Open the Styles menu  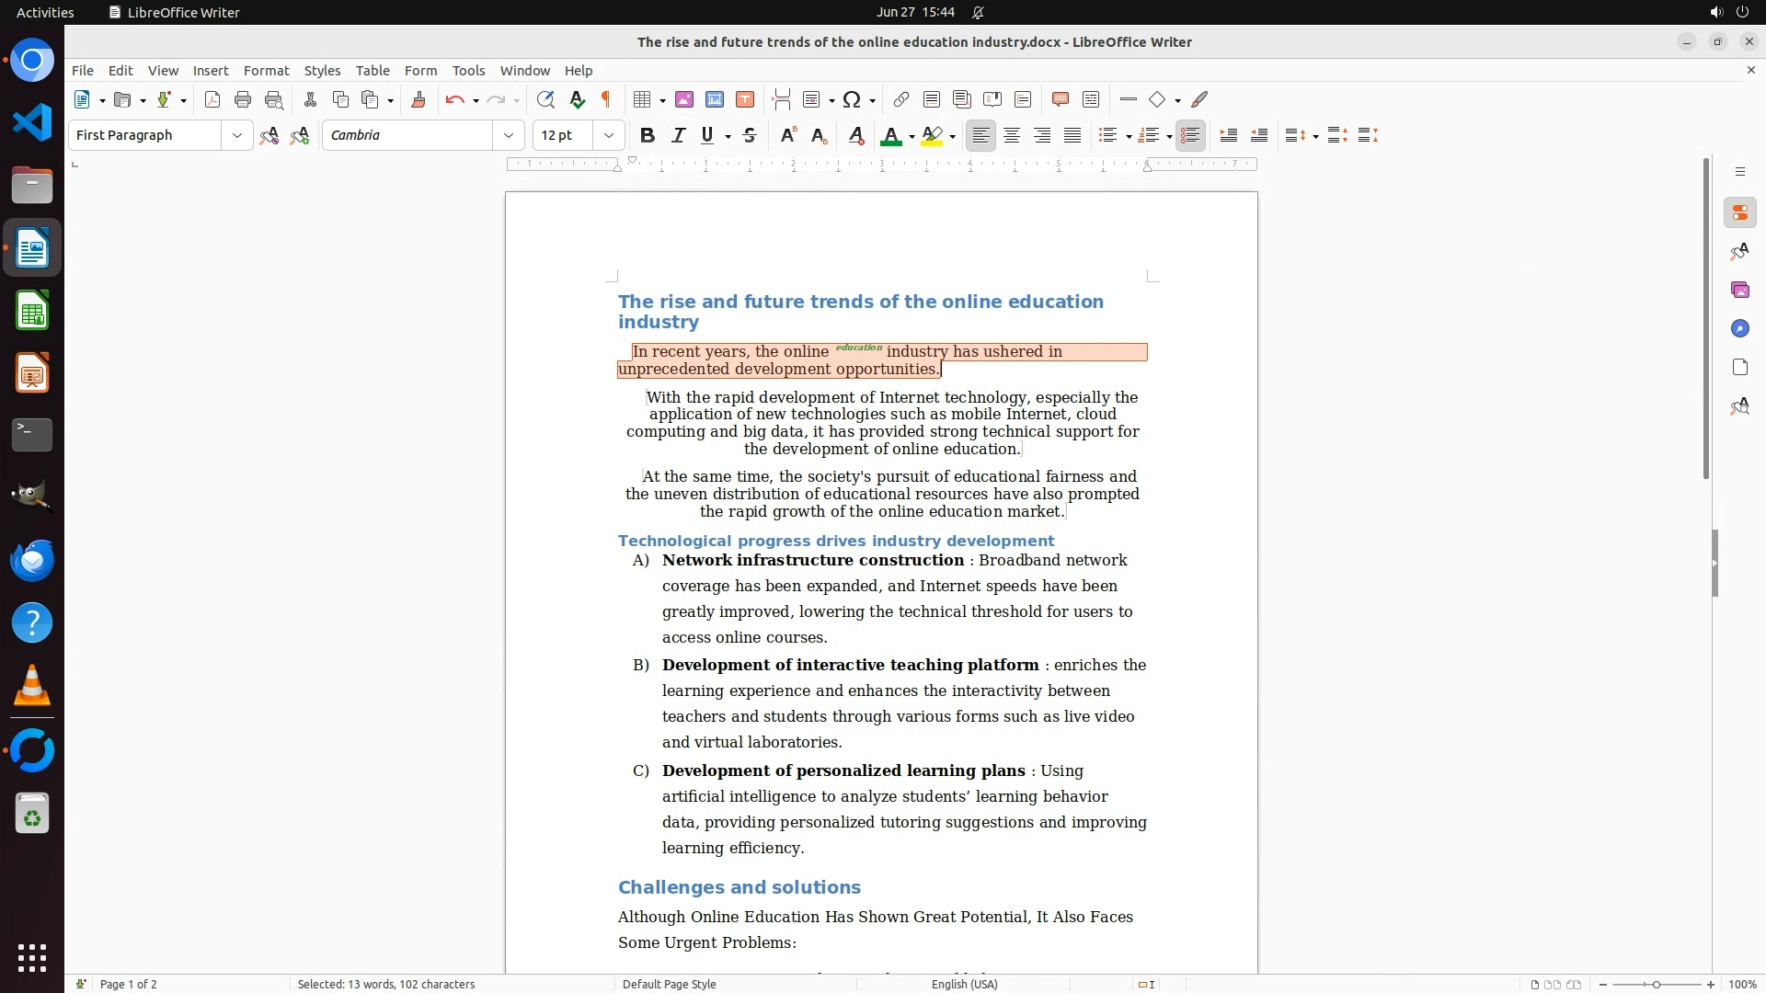[x=322, y=70]
